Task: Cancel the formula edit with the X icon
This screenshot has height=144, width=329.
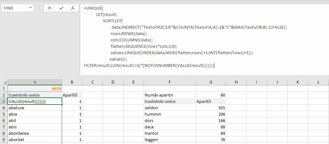Action: point(50,8)
